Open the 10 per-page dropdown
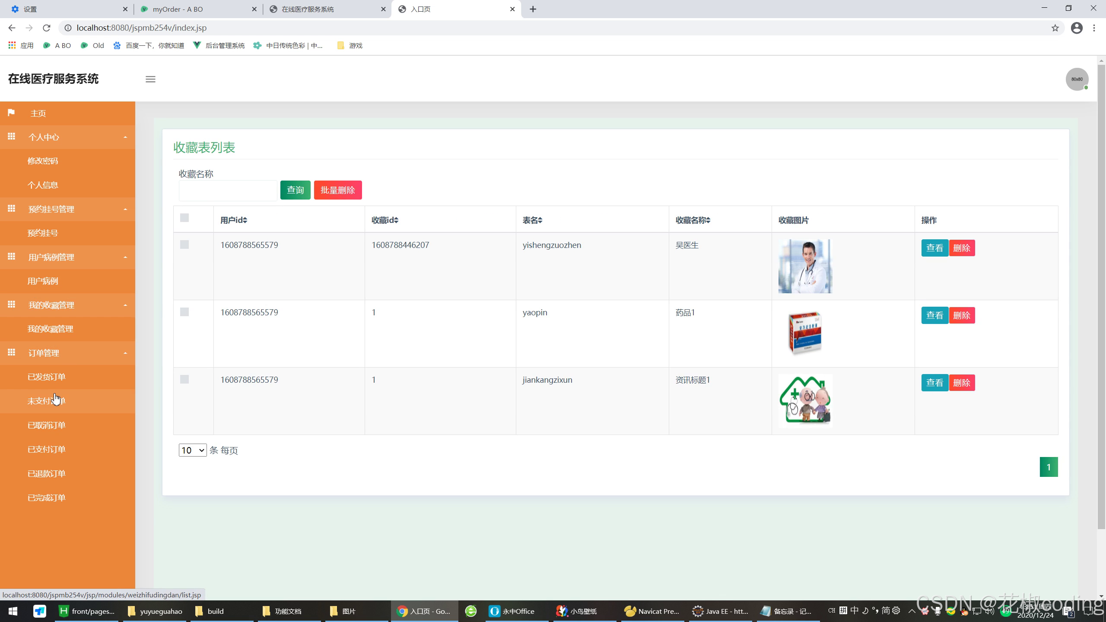This screenshot has height=622, width=1106. click(193, 450)
